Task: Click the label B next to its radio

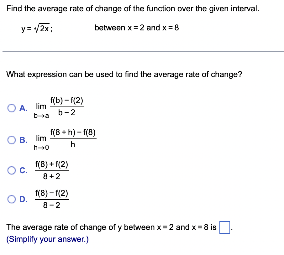Action: (23, 140)
